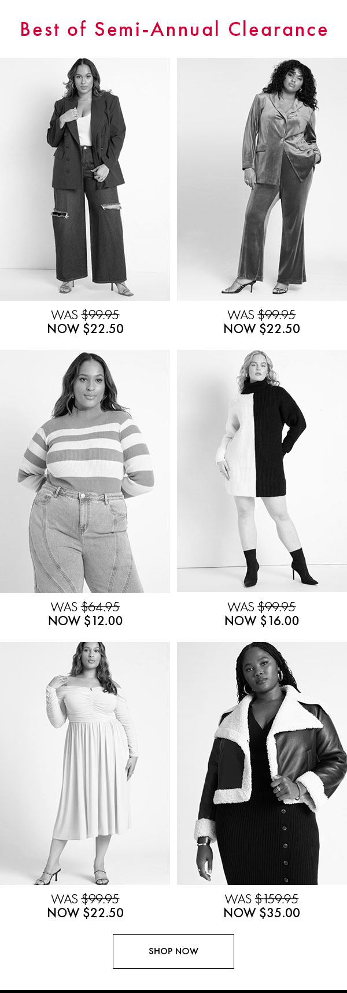Image resolution: width=347 pixels, height=993 pixels.
Task: Click the NOW $22.50 price under velvet suit
Action: point(262,329)
